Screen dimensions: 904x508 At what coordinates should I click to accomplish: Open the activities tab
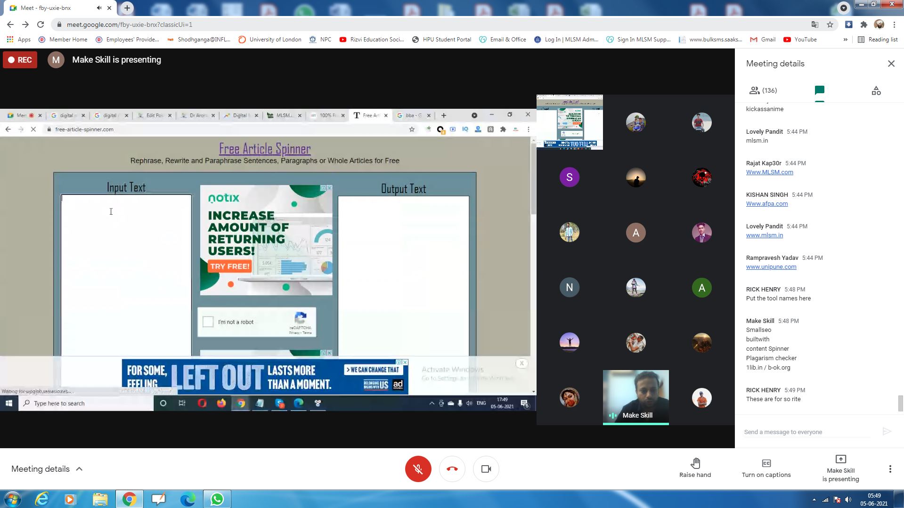tap(876, 90)
